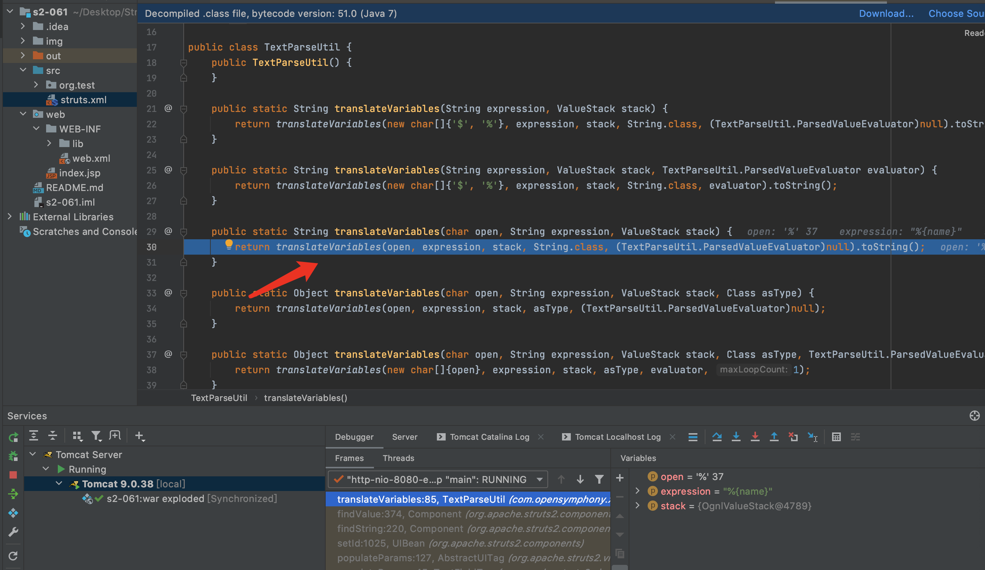Open the Group By options in Services
Image resolution: width=985 pixels, height=570 pixels.
(x=78, y=436)
